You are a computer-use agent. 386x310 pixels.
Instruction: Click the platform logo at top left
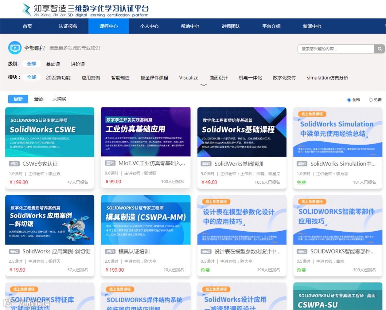(85, 10)
